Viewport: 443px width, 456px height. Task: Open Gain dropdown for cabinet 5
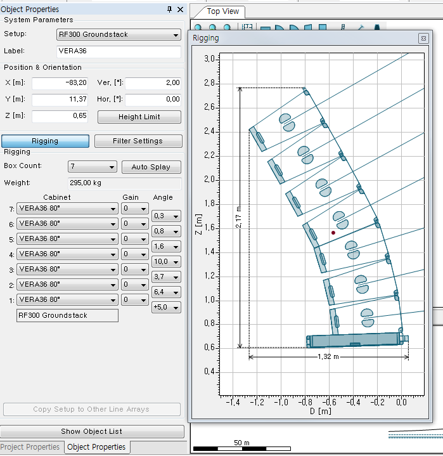[135, 239]
